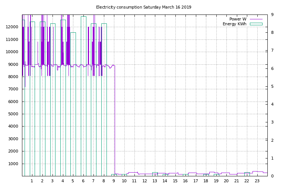Click hour 23 on the bottom axis
The image size is (286, 186).
tap(257, 181)
